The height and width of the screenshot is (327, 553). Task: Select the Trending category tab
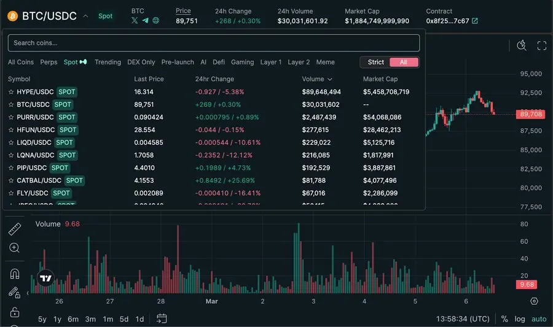(x=108, y=62)
